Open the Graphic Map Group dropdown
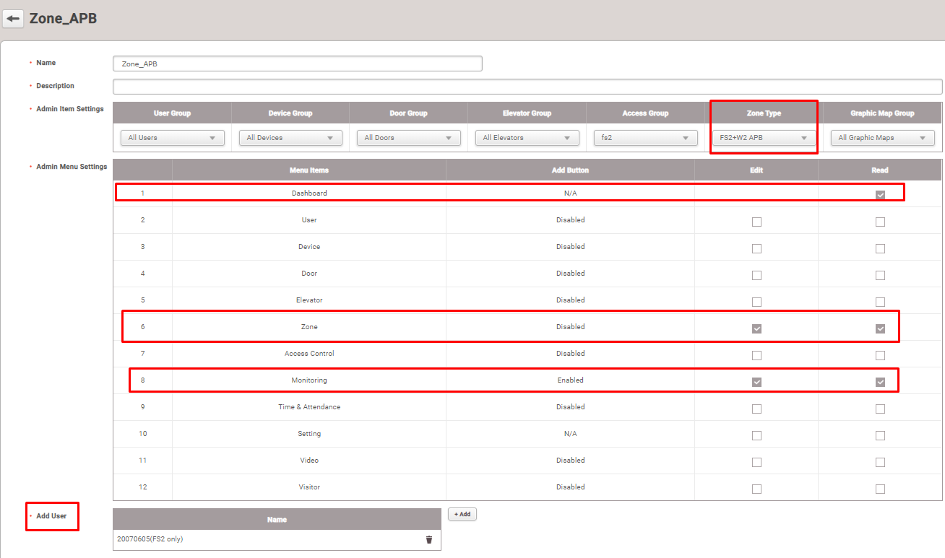This screenshot has height=558, width=945. click(x=882, y=138)
